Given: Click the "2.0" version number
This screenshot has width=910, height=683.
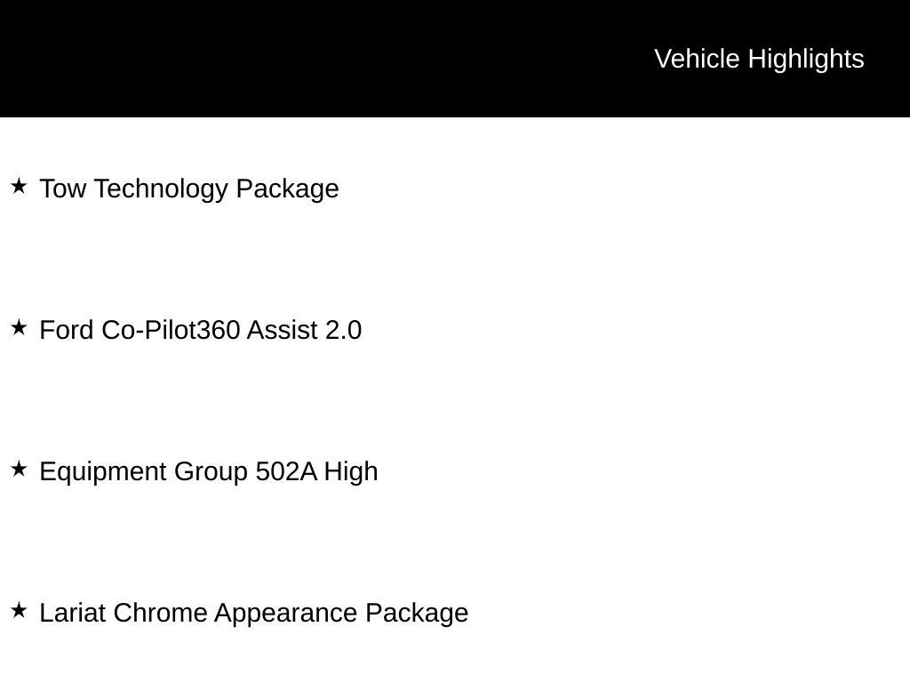Looking at the screenshot, I should (343, 330).
